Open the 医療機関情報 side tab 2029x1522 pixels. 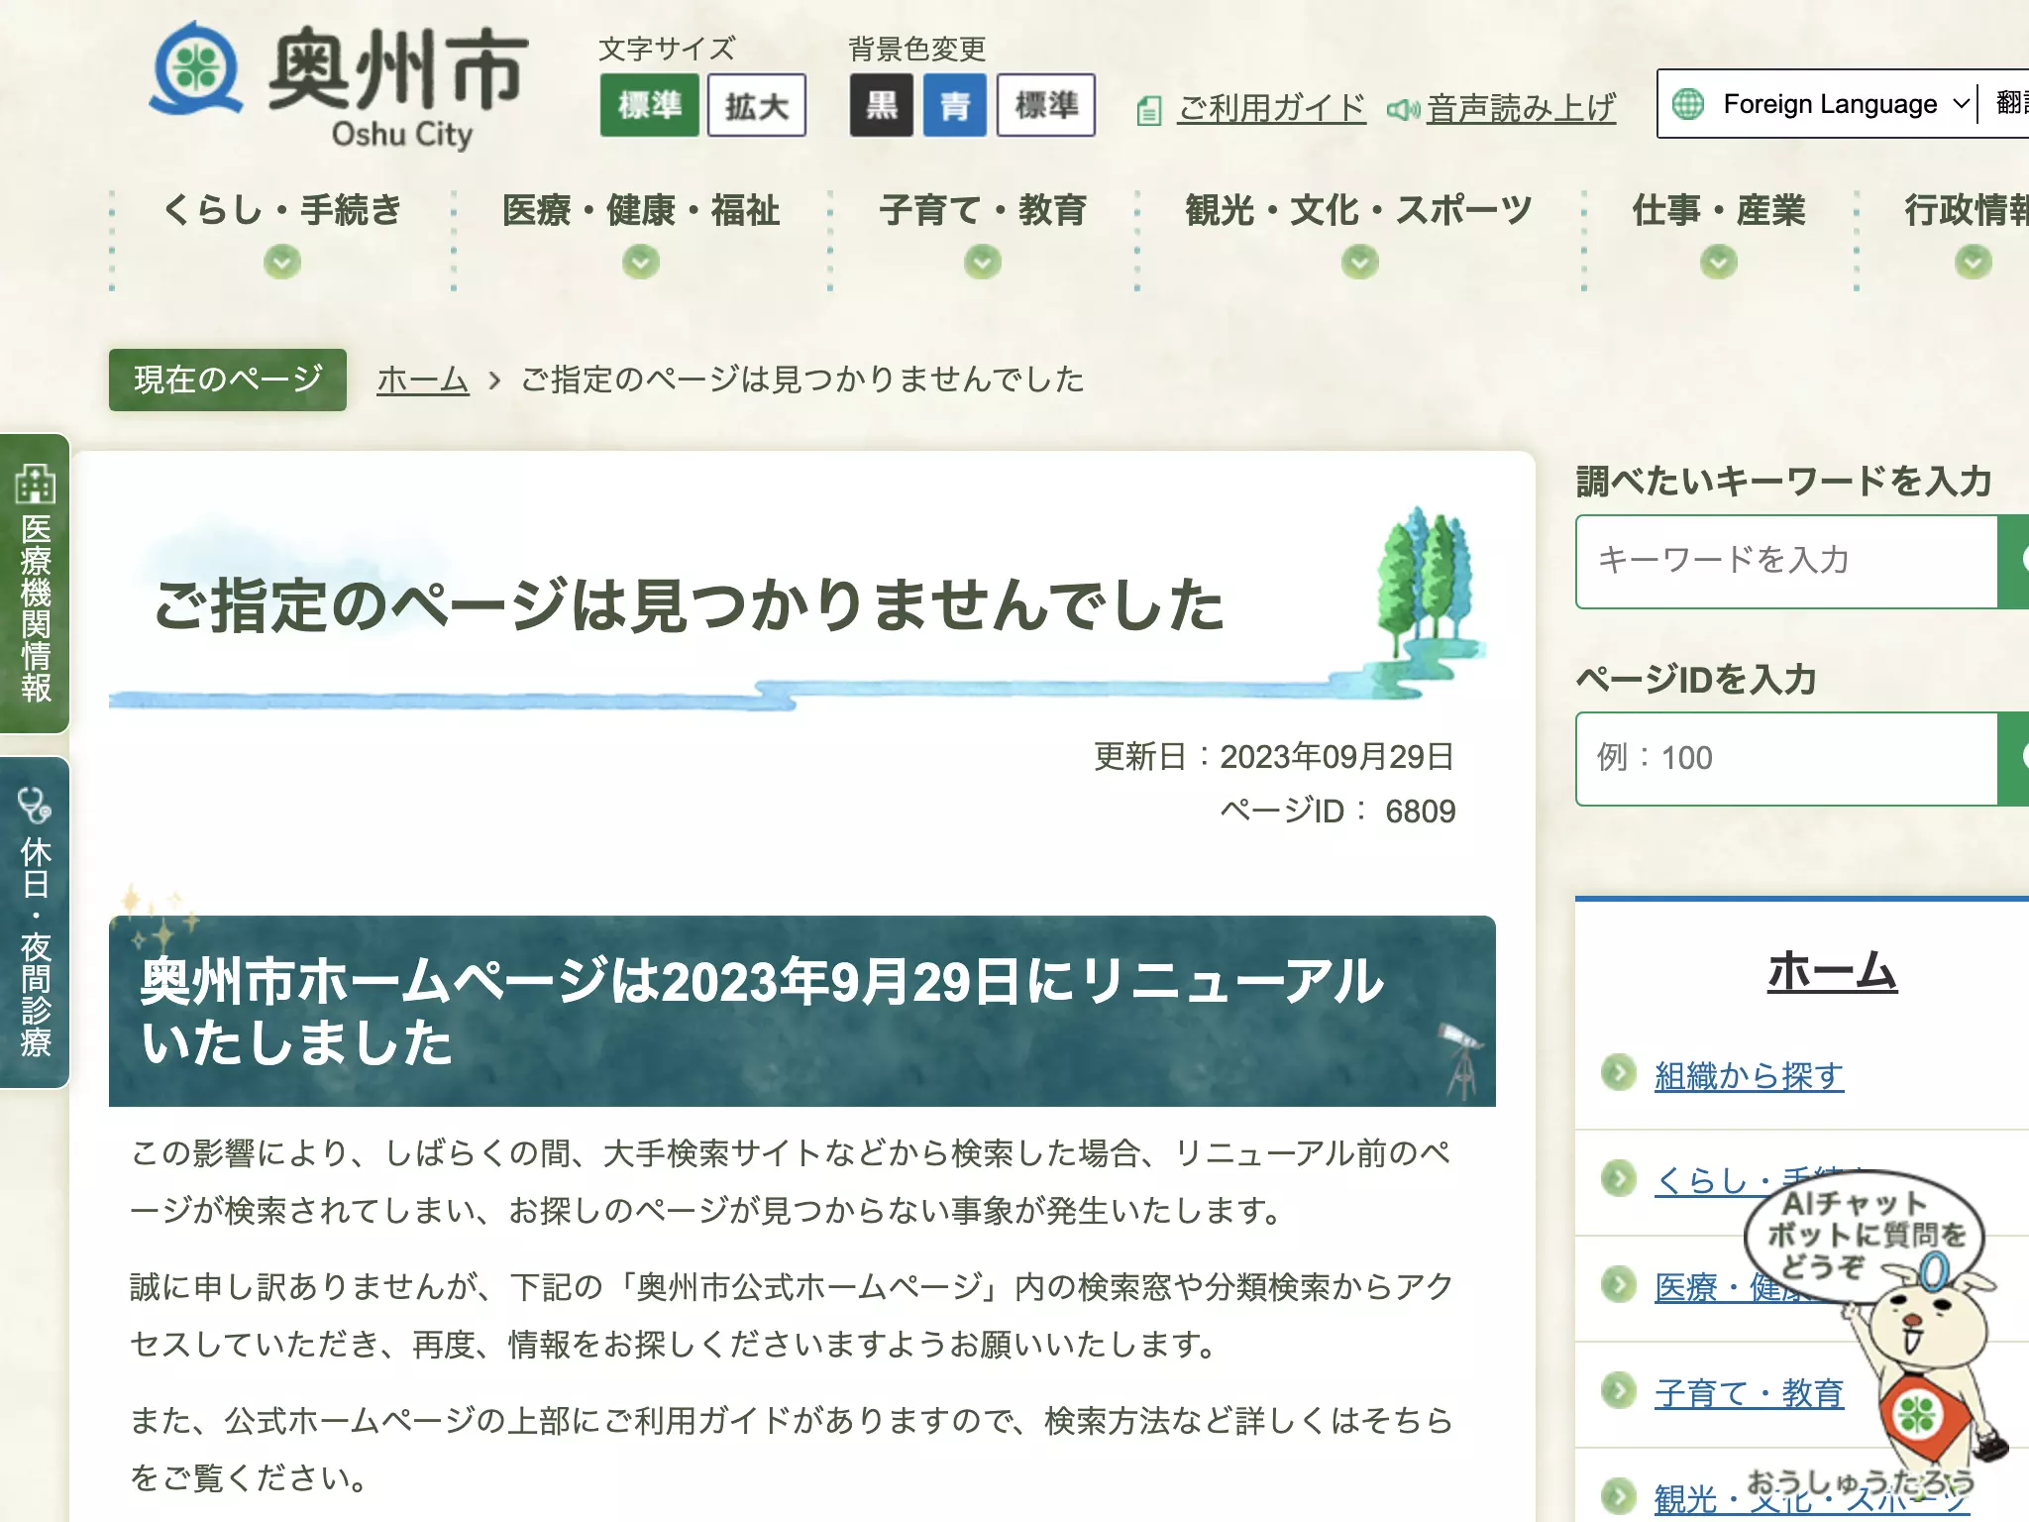coord(35,584)
